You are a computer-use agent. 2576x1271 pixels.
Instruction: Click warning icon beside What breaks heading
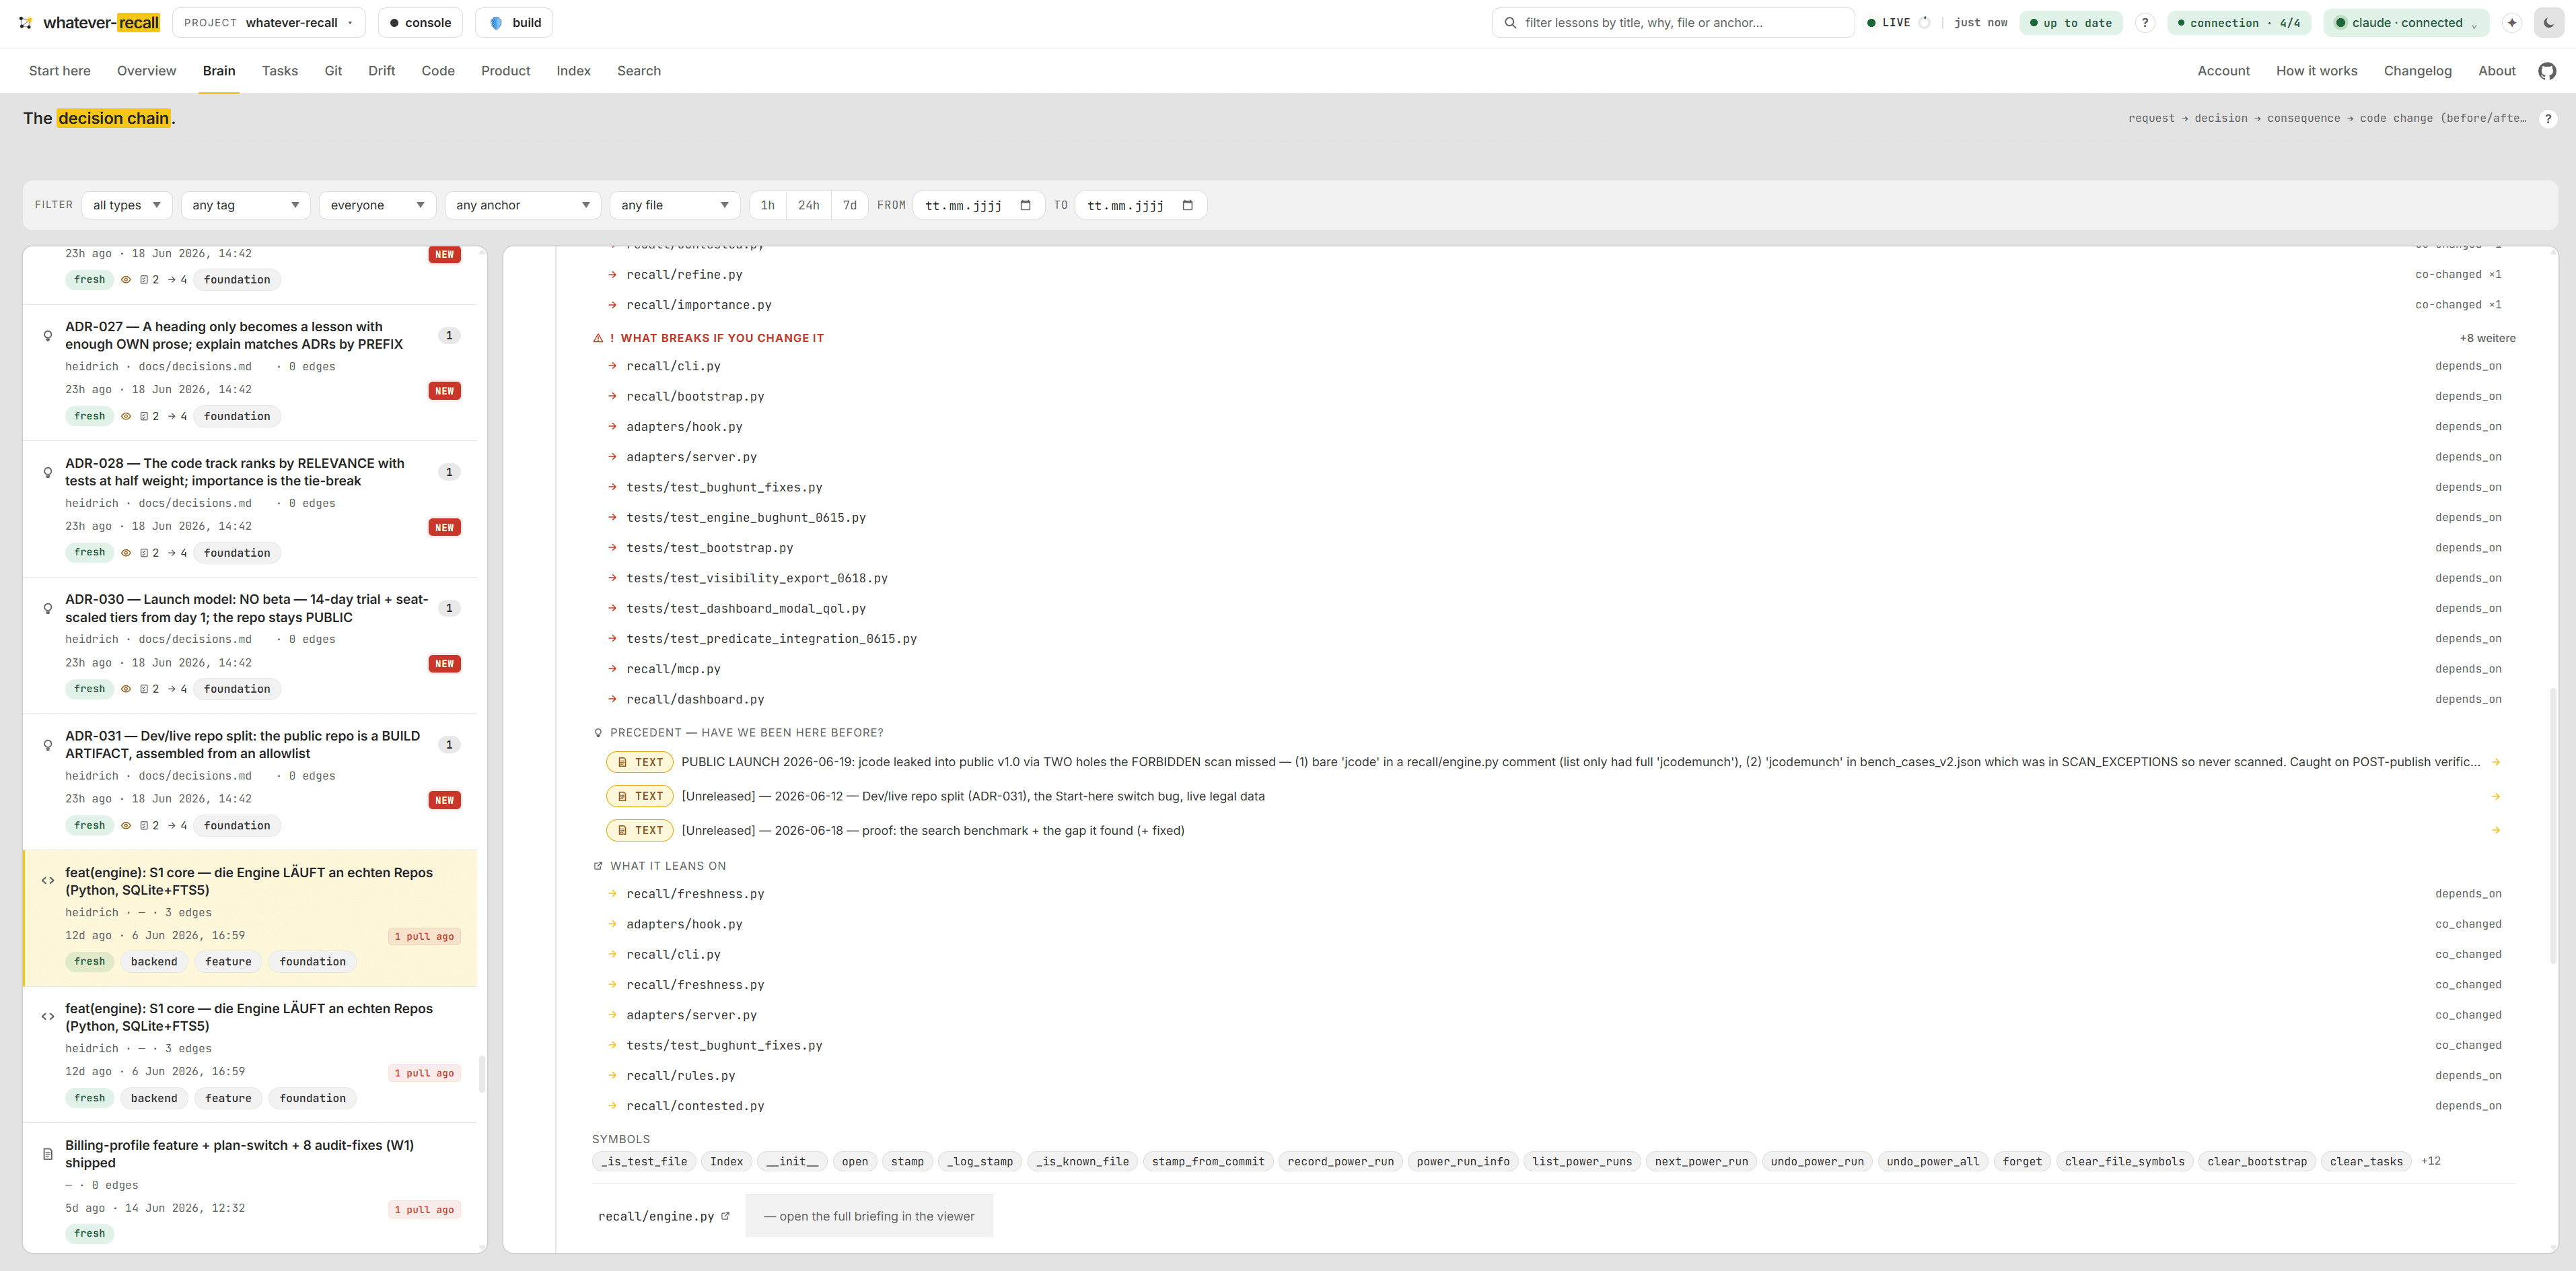598,338
